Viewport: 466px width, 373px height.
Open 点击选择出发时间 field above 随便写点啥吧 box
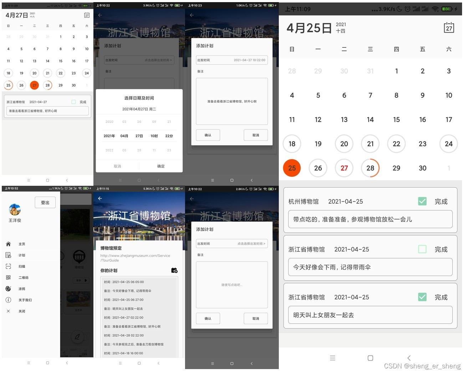[x=232, y=244]
